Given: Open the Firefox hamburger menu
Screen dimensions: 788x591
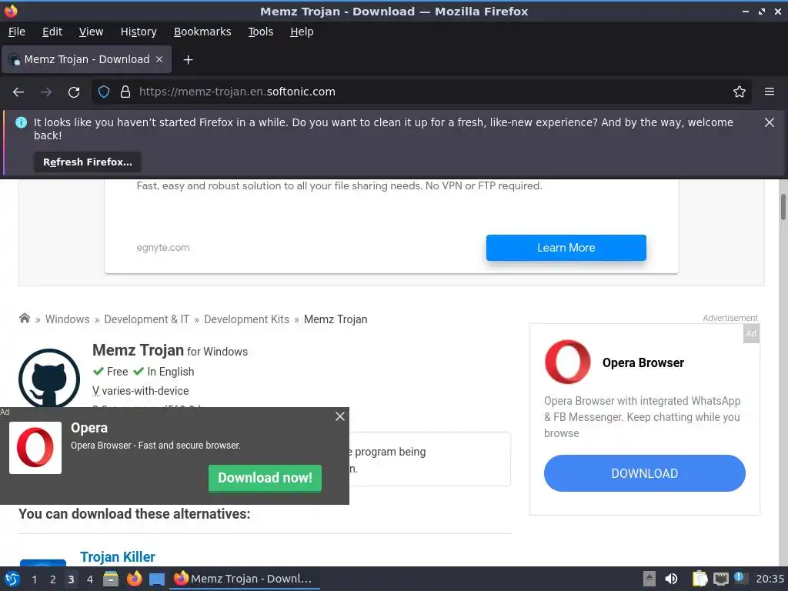Looking at the screenshot, I should (x=770, y=92).
